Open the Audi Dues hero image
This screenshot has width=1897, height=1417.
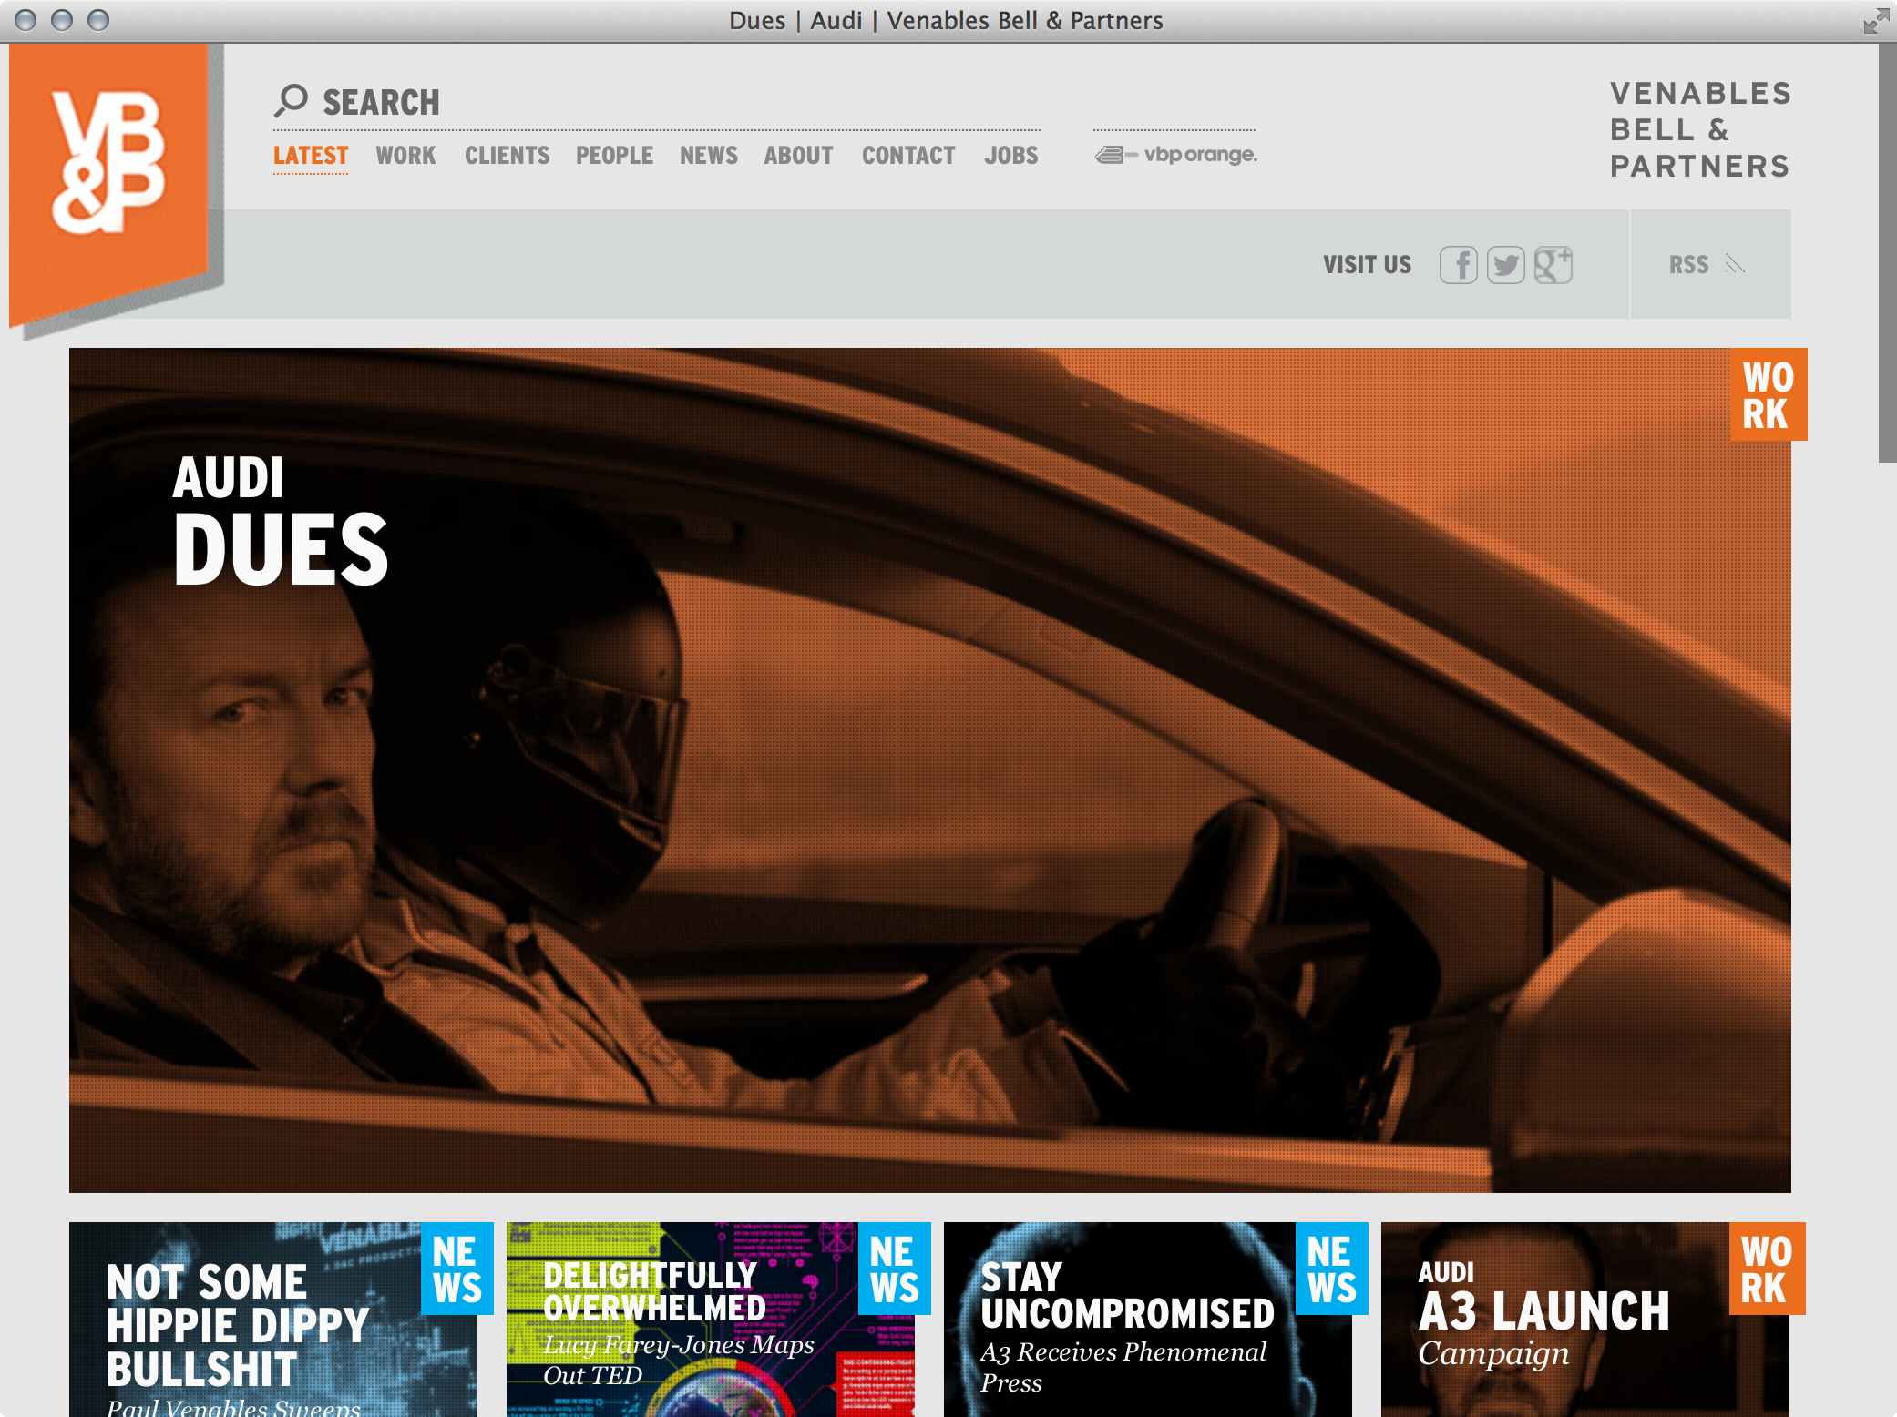[929, 770]
